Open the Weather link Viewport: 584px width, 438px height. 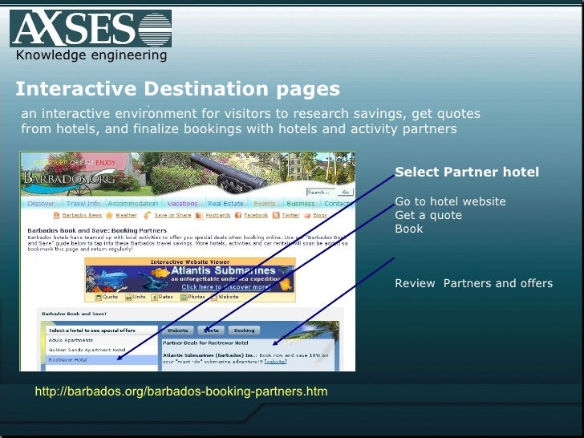pyautogui.click(x=126, y=215)
